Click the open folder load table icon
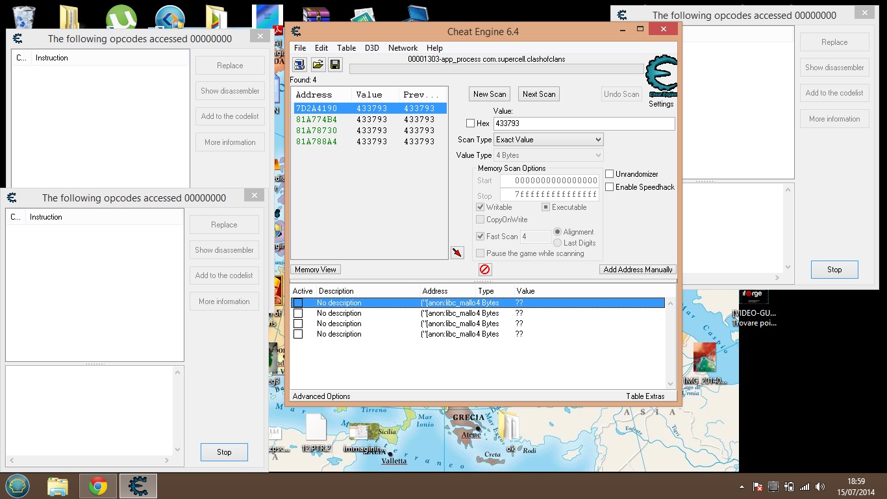 pyautogui.click(x=318, y=64)
